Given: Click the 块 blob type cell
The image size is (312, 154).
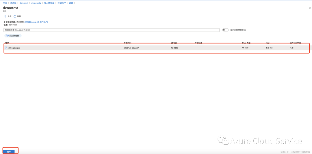Looking at the screenshot, I should (245, 48).
